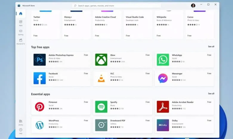
Task: Select the Adobe Acrobat Reader title
Action: [x=183, y=102]
